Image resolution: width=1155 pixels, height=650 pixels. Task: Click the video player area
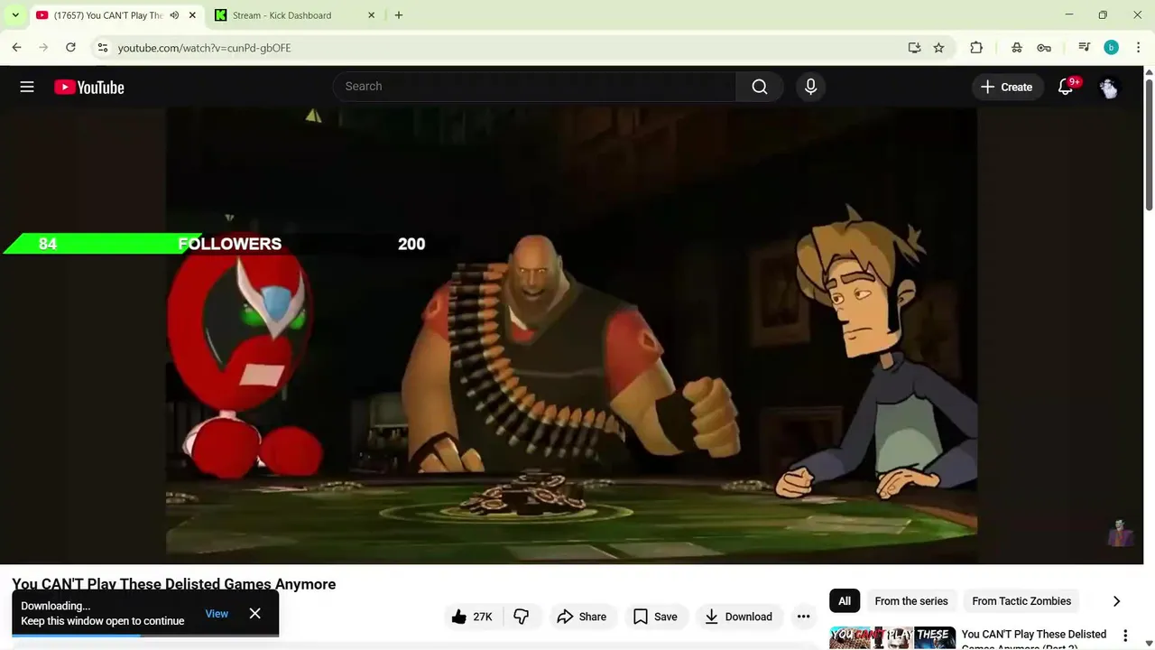tap(571, 334)
